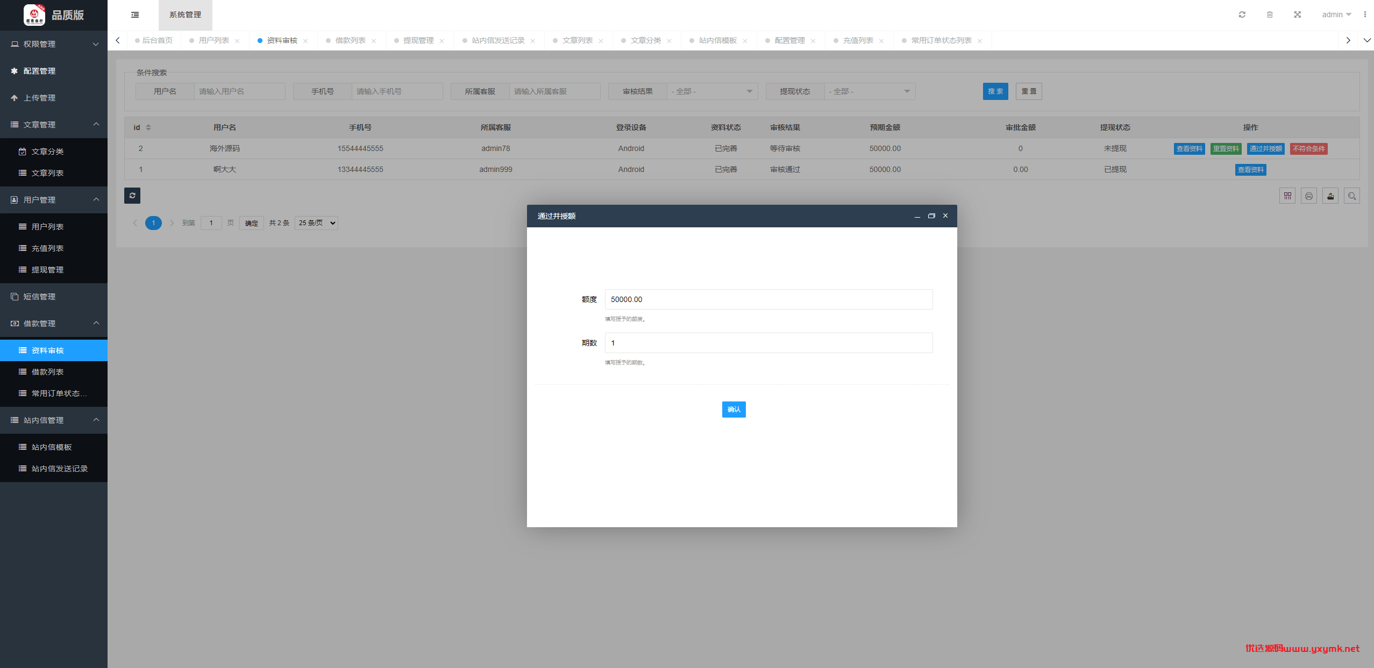This screenshot has height=668, width=1374.
Task: Switch to 后台首页 tab
Action: 154,40
